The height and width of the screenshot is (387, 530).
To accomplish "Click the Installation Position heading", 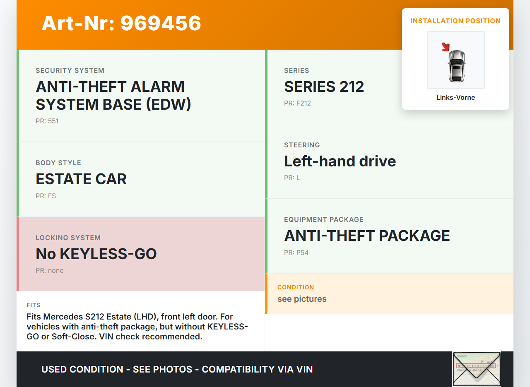I will (x=455, y=21).
